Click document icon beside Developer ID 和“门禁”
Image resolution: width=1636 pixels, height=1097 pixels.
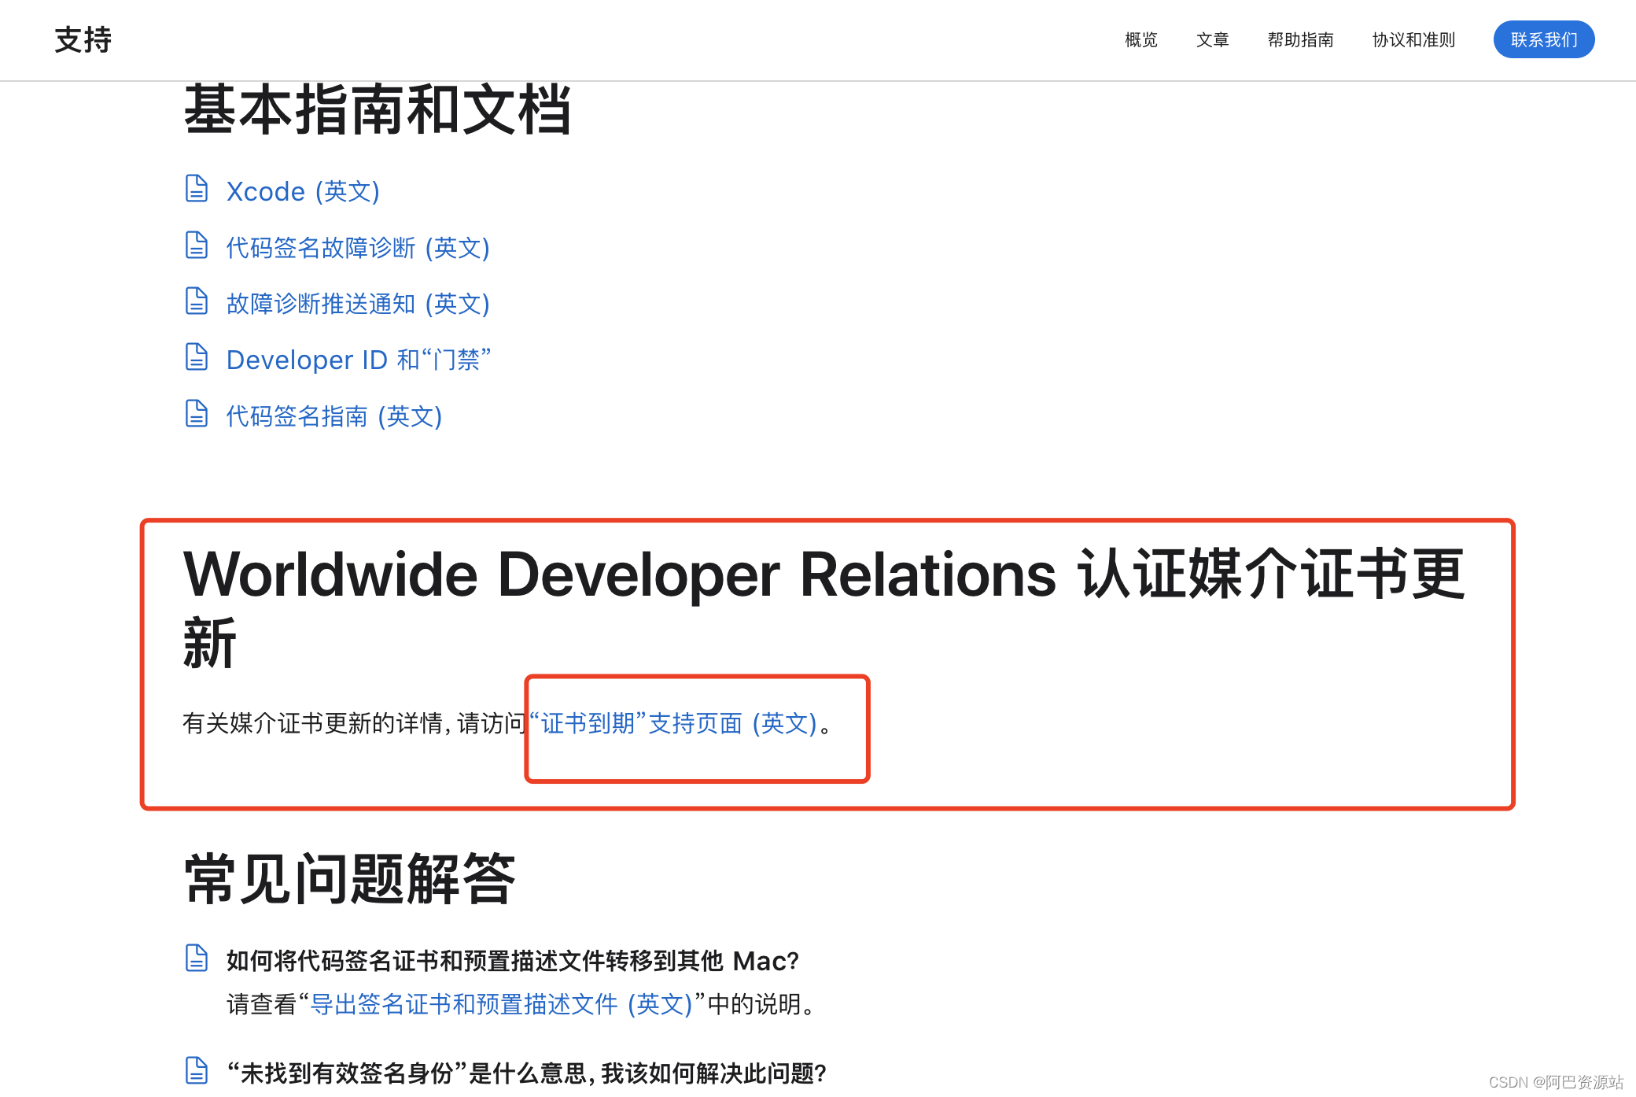(x=196, y=358)
